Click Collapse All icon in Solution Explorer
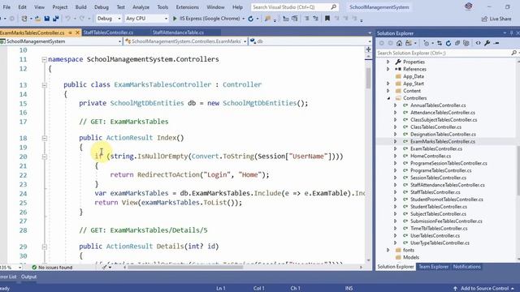This screenshot has height=292, width=520. [x=457, y=43]
